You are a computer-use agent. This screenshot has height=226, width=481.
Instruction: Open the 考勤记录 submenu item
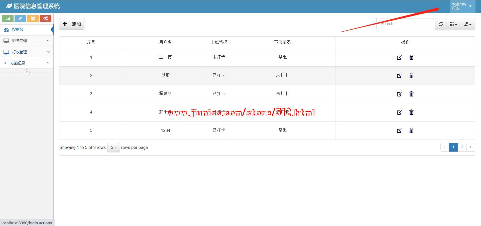pyautogui.click(x=27, y=63)
